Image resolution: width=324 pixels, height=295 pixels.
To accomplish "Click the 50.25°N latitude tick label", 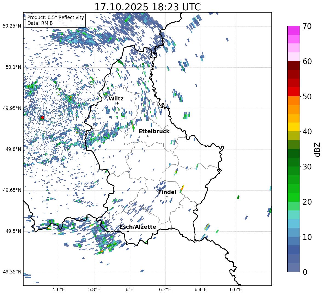I will (12, 26).
